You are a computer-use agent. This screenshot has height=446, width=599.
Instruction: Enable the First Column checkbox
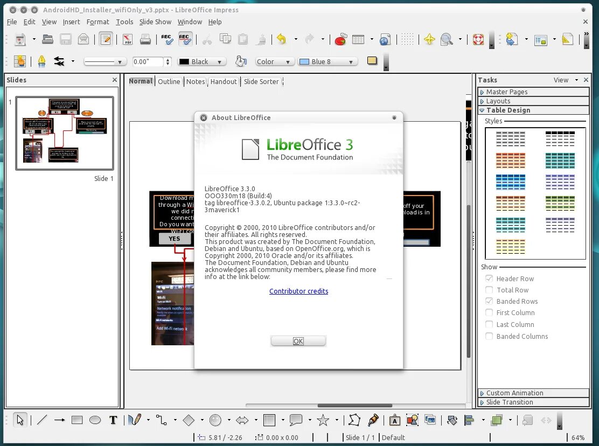pos(489,312)
